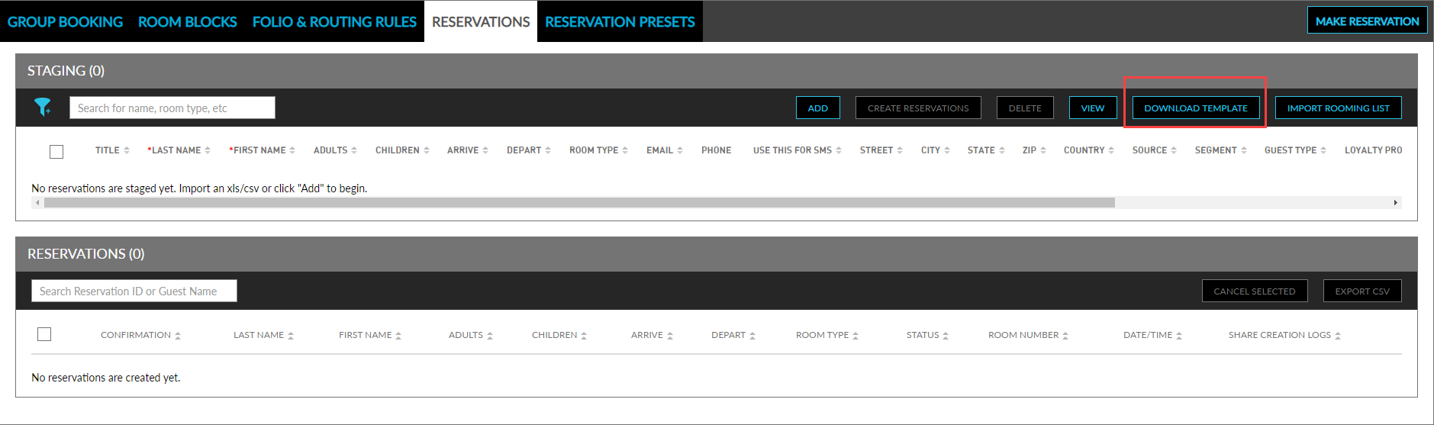This screenshot has width=1434, height=425.
Task: Click the Import Rooming List button
Action: 1338,108
